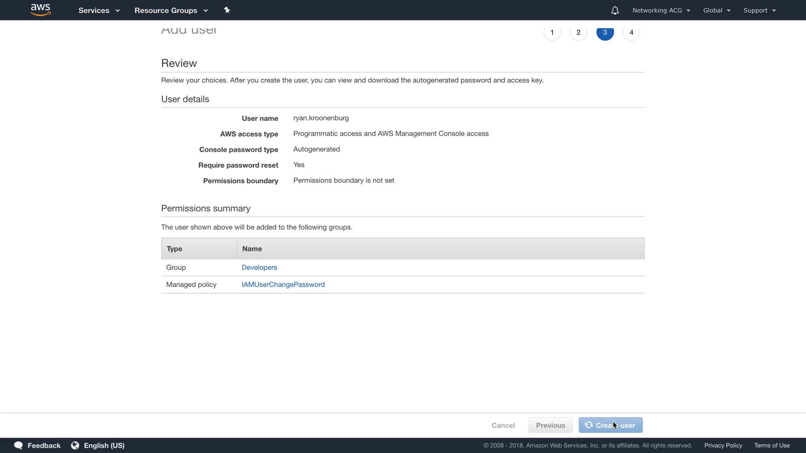Viewport: 806px width, 453px height.
Task: Go back with the Previous button
Action: [550, 425]
